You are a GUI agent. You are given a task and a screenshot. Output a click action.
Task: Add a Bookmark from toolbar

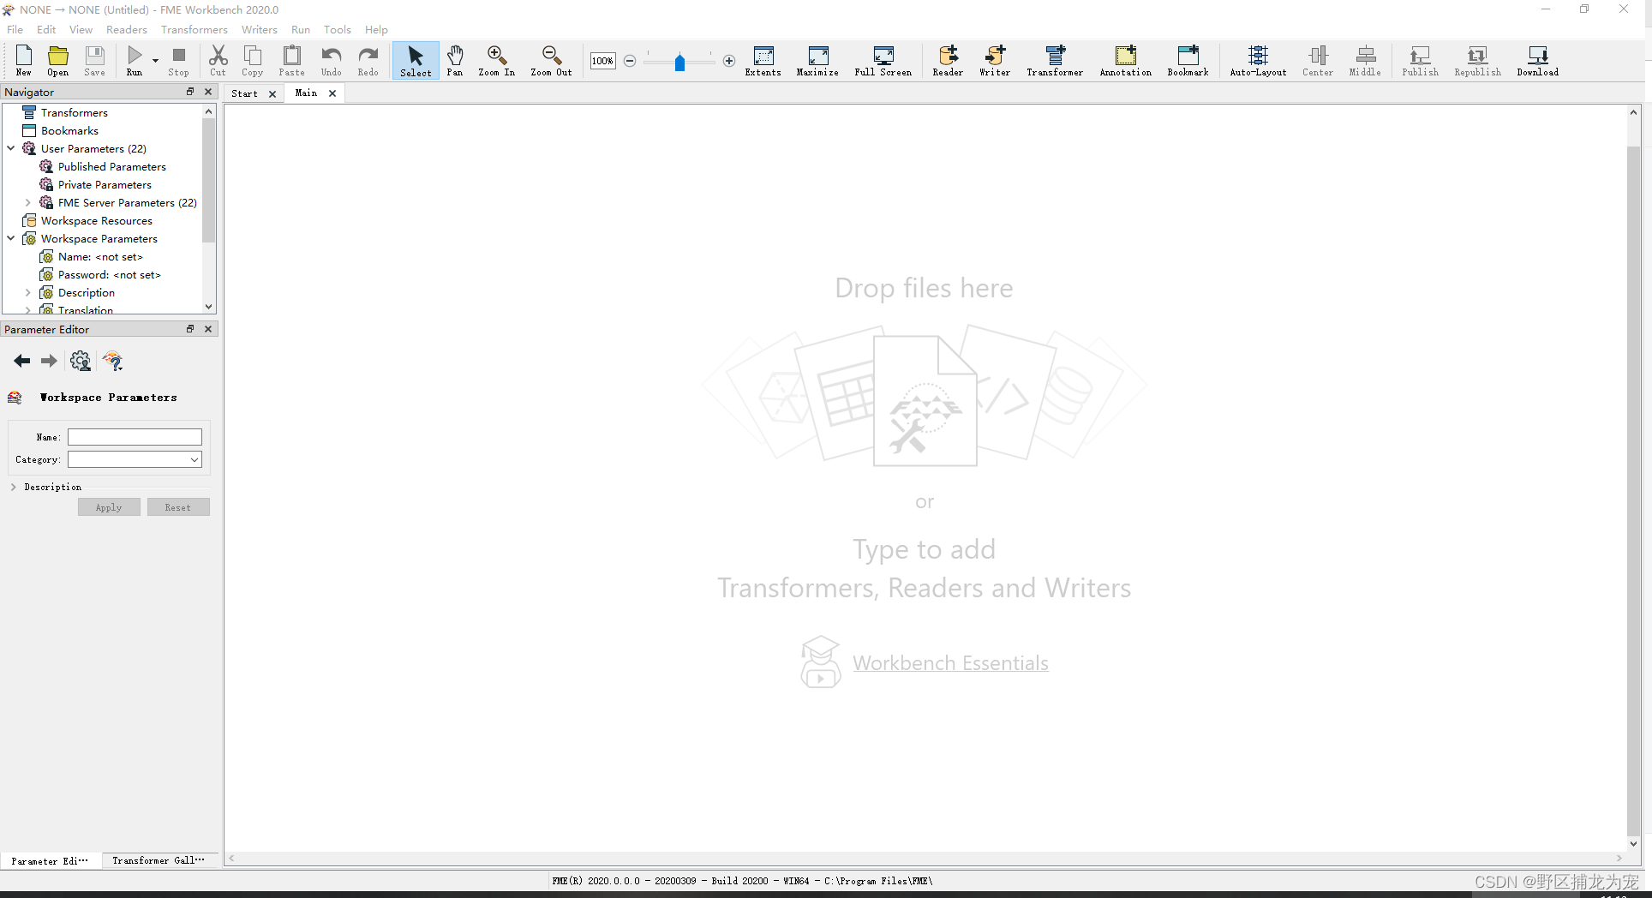tap(1188, 61)
